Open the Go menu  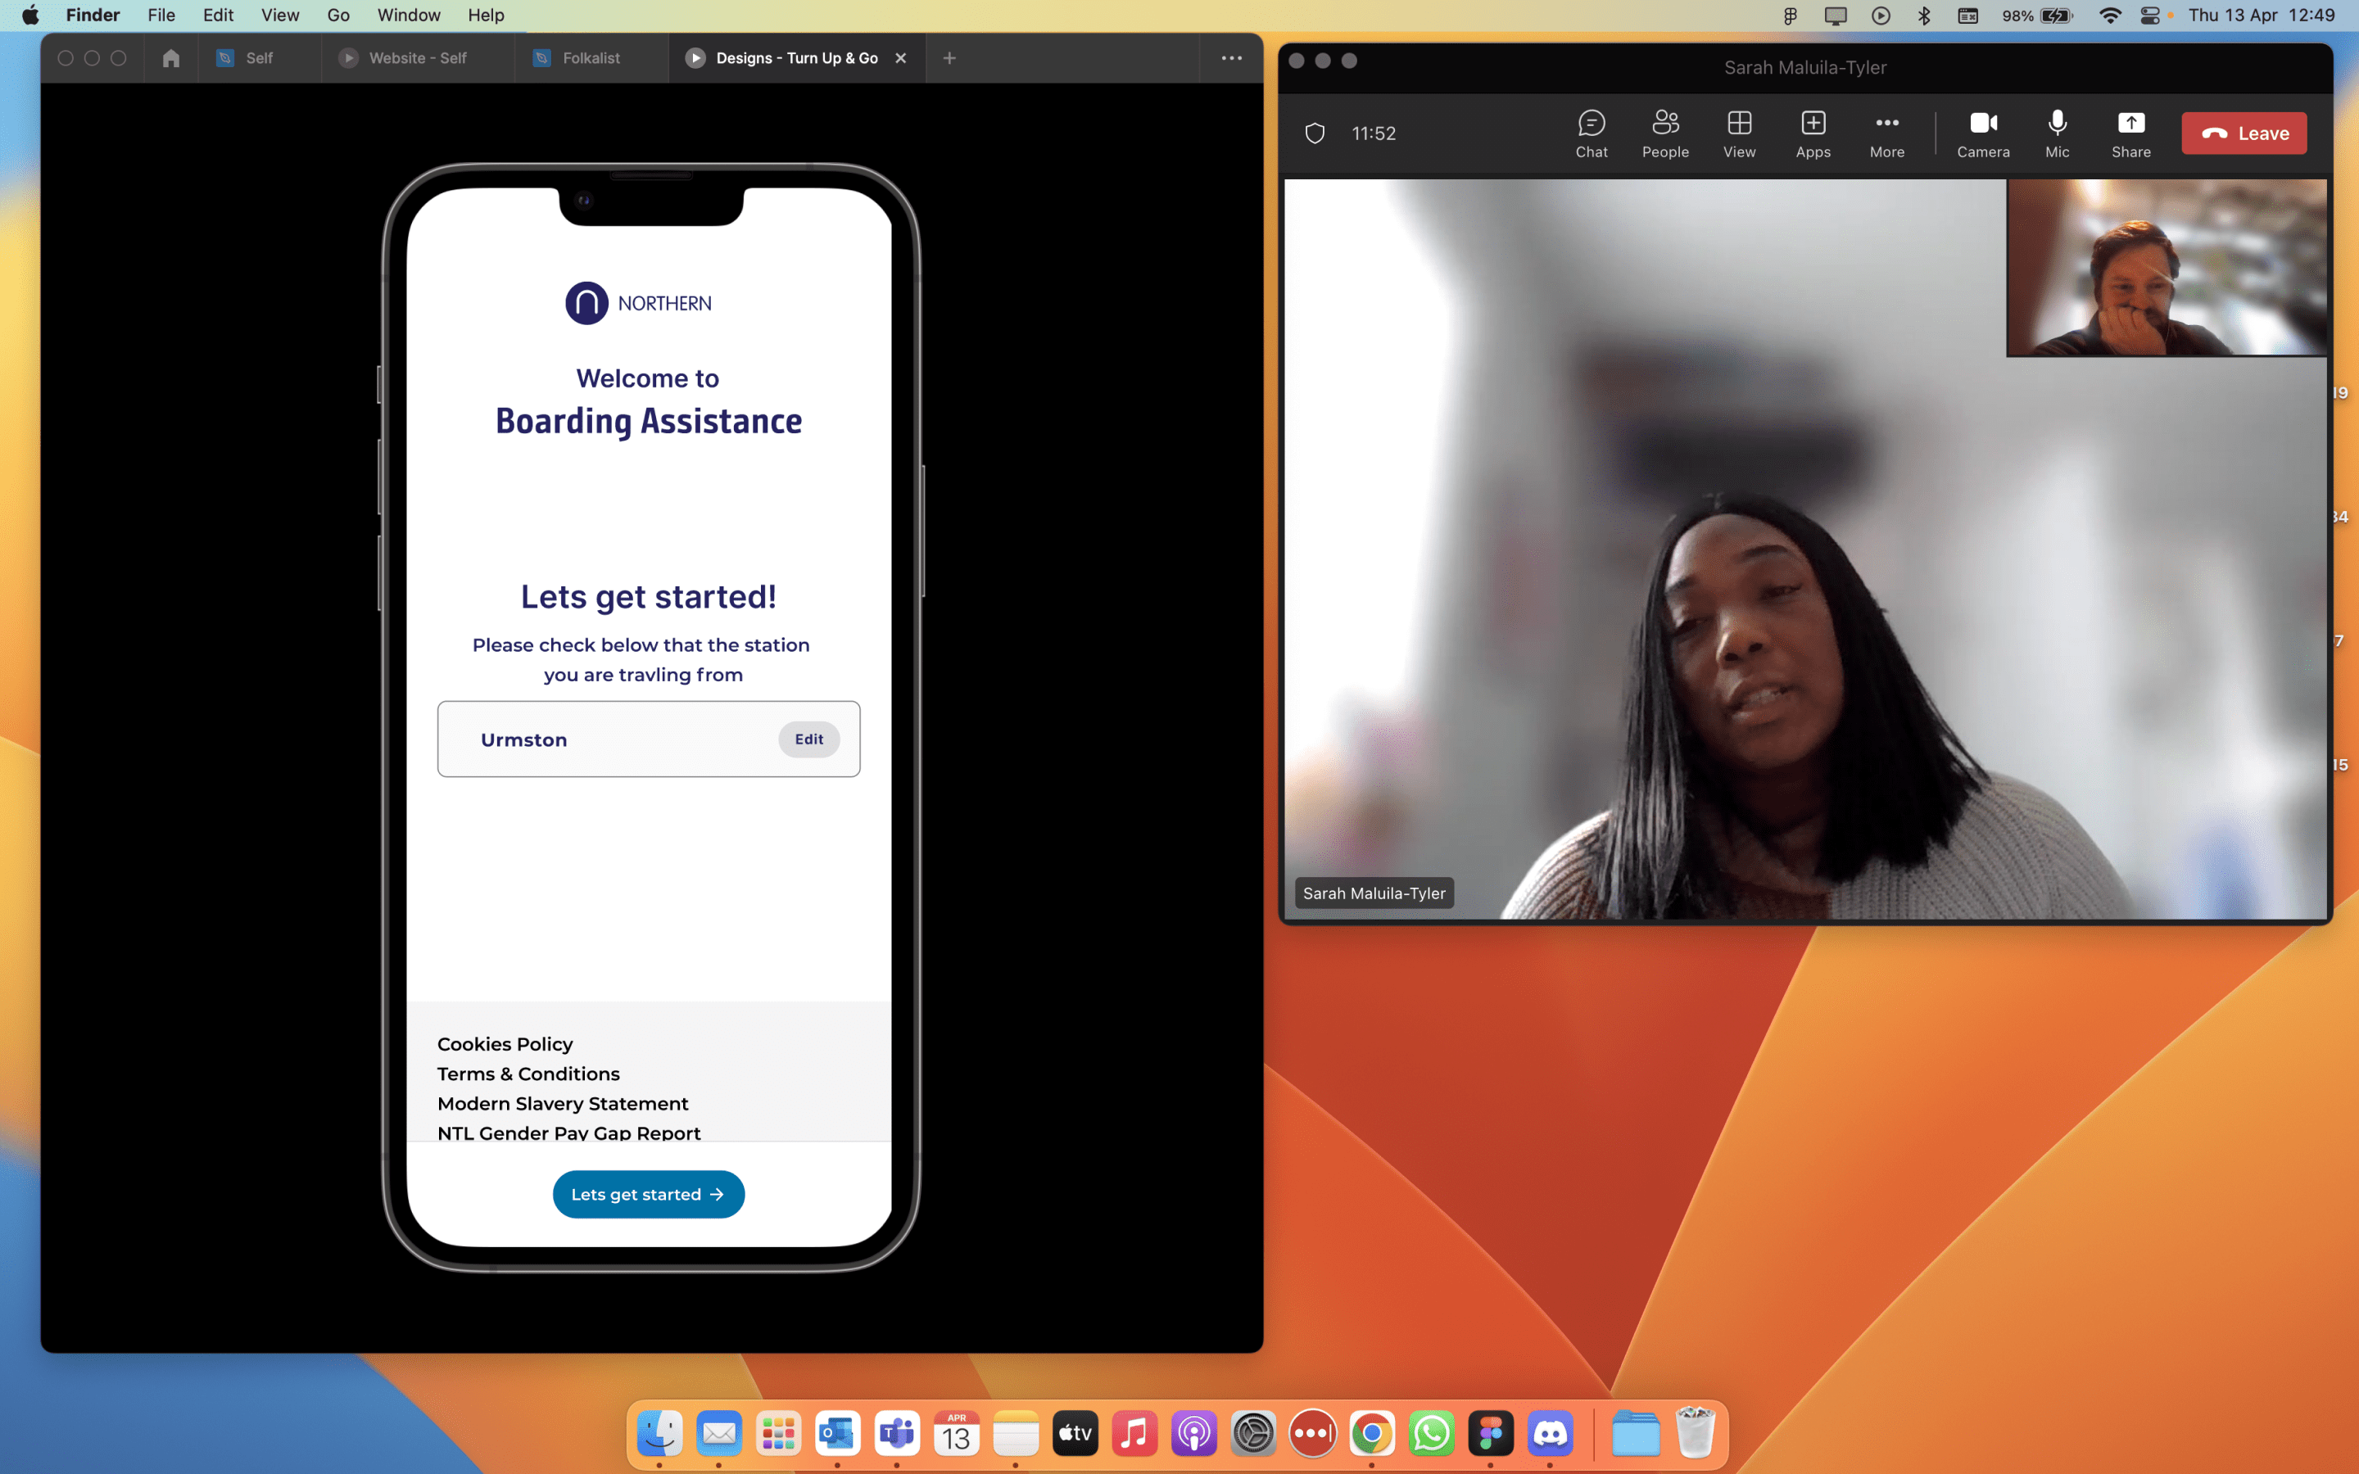click(x=338, y=15)
